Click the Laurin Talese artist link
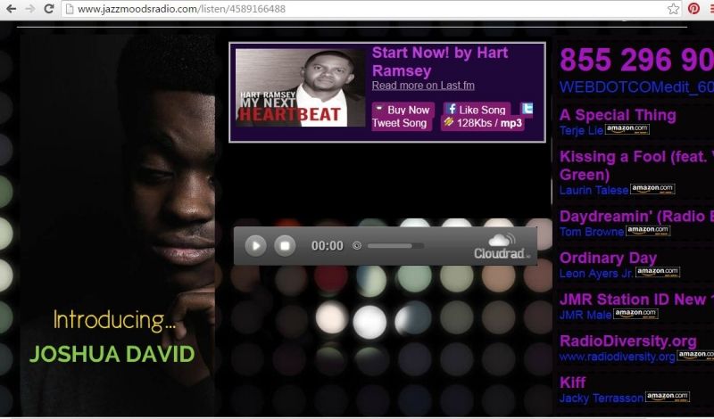Image resolution: width=714 pixels, height=419 pixels. click(594, 190)
